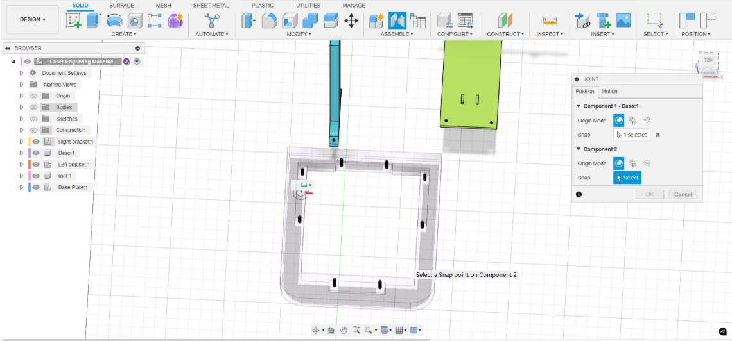
Task: Select the Offset Face tool
Action: (x=331, y=21)
